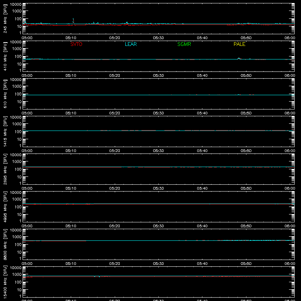Click the 05:00 time label under 4995 MHz plot

coord(27,226)
